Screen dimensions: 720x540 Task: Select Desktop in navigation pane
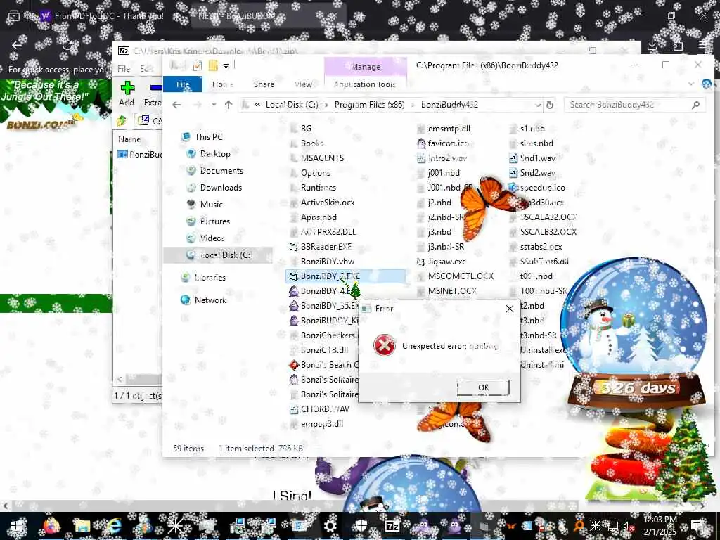point(215,154)
